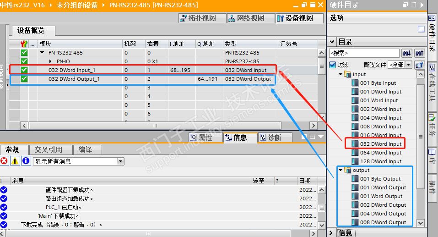Click the 032 DWord Output_1 row name

pos(74,79)
